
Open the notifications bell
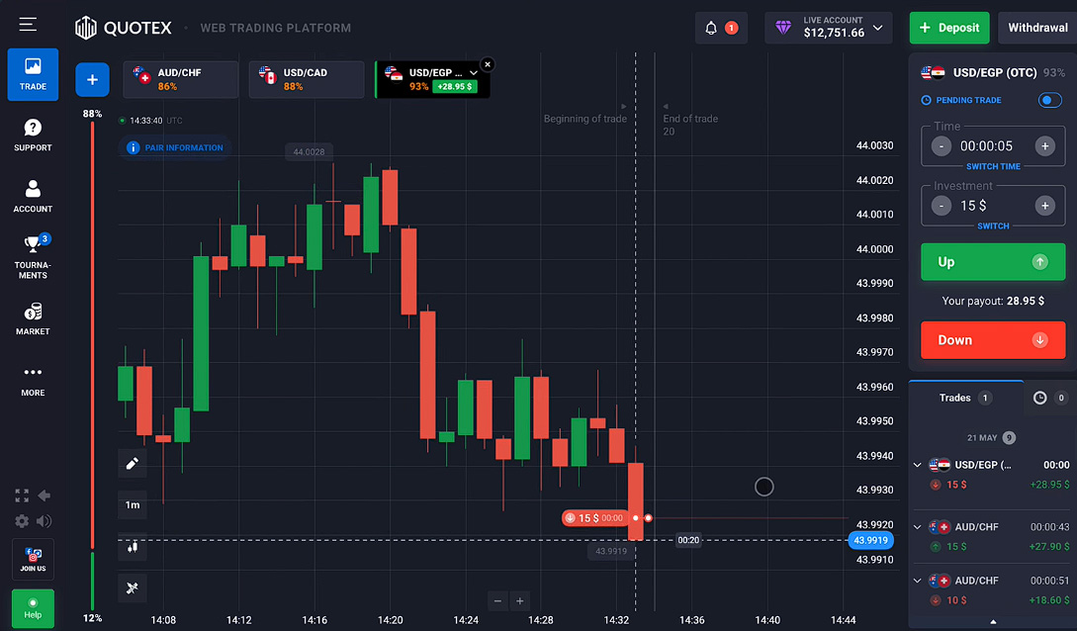click(x=711, y=28)
